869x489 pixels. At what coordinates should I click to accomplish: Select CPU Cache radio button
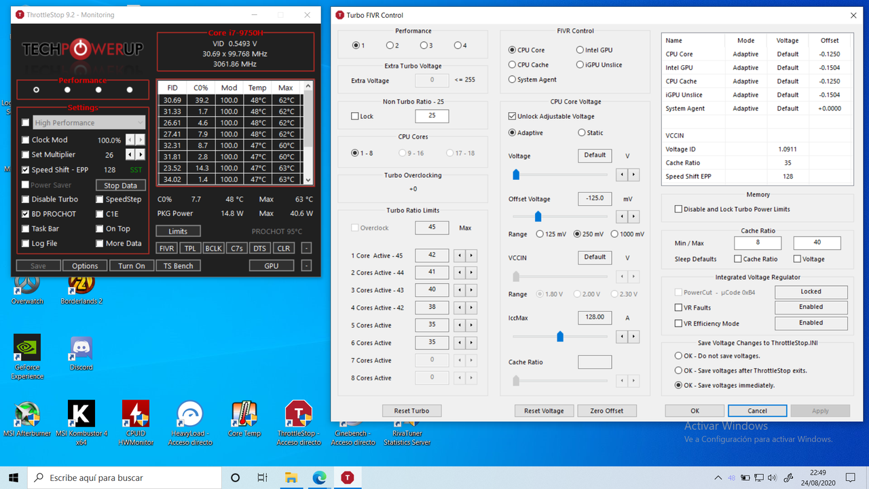click(512, 65)
